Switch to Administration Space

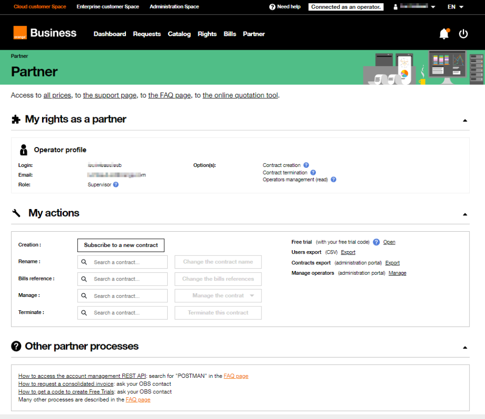coord(174,7)
